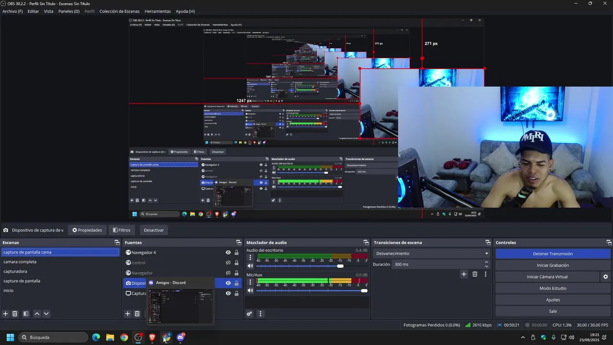
Task: Undock the Fuentes panel
Action: (x=238, y=242)
